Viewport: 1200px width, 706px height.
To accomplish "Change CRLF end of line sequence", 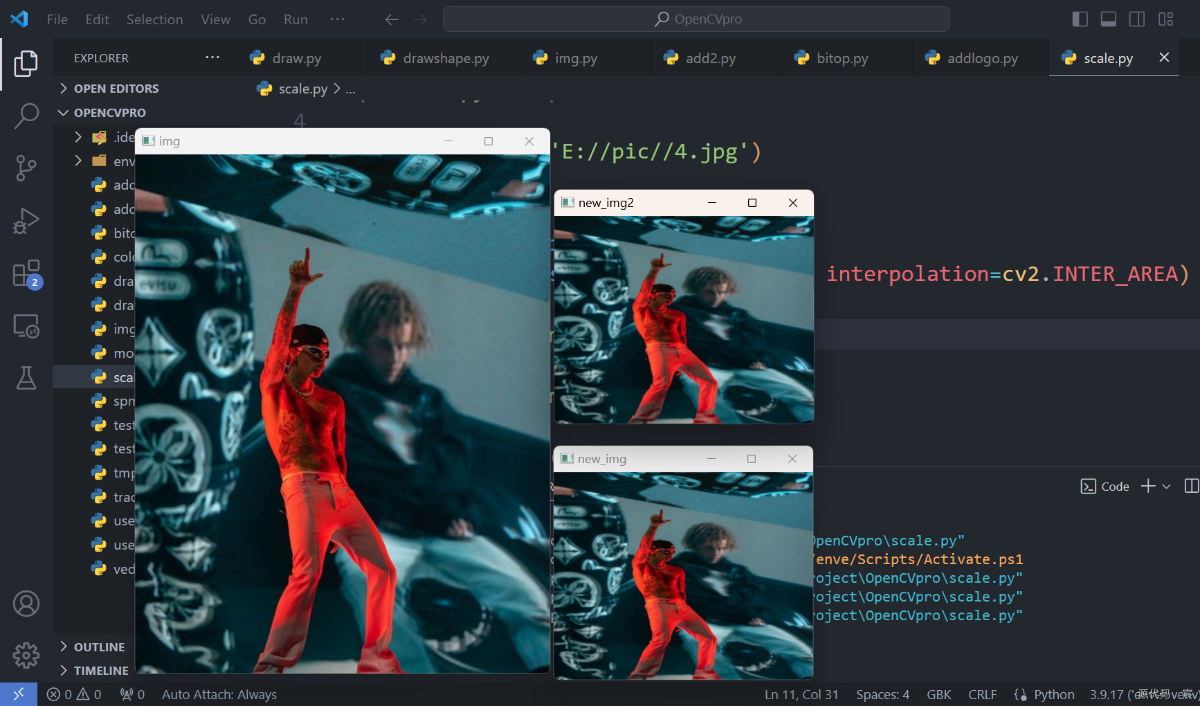I will [983, 694].
